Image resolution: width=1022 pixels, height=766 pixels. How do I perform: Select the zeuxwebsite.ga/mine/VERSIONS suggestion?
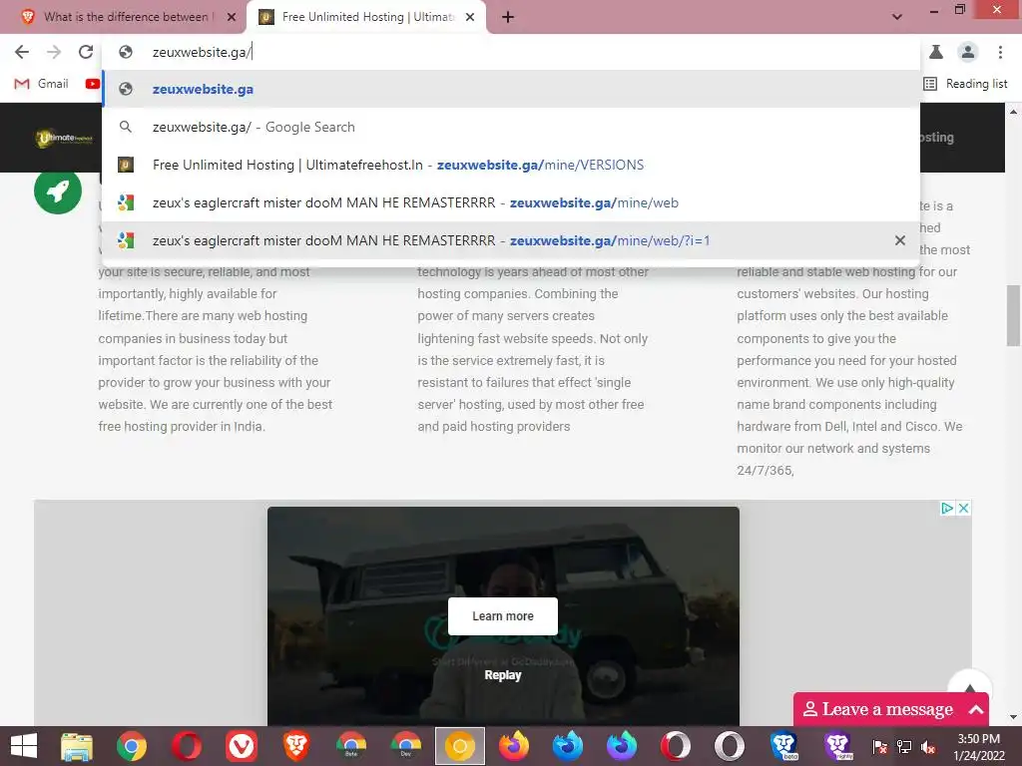coord(511,165)
